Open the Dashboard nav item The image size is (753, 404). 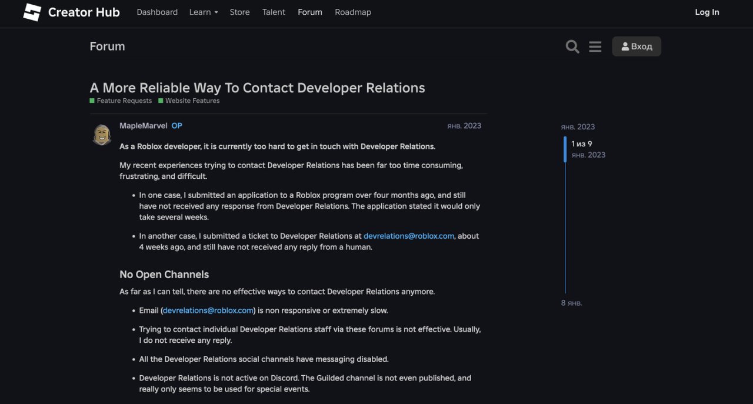pyautogui.click(x=157, y=12)
